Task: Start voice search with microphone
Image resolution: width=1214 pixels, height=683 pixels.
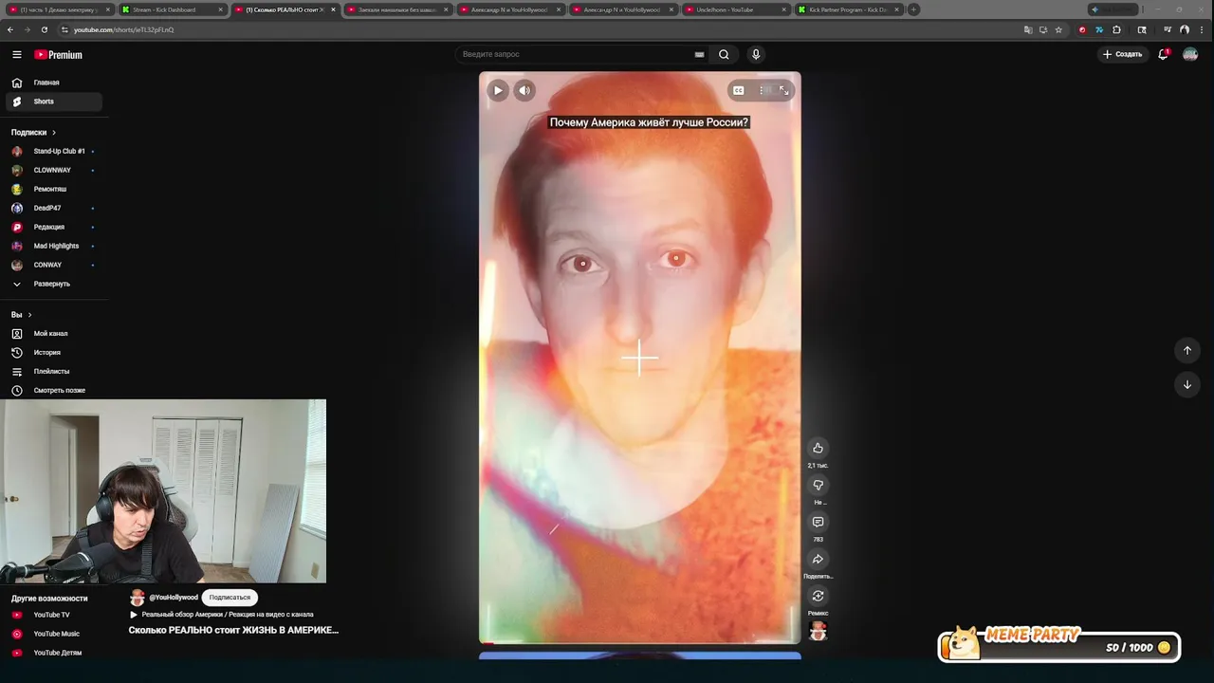Action: (755, 54)
